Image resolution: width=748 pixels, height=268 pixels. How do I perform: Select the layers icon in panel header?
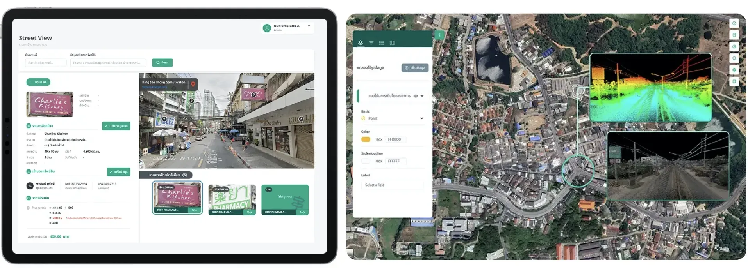tap(360, 42)
